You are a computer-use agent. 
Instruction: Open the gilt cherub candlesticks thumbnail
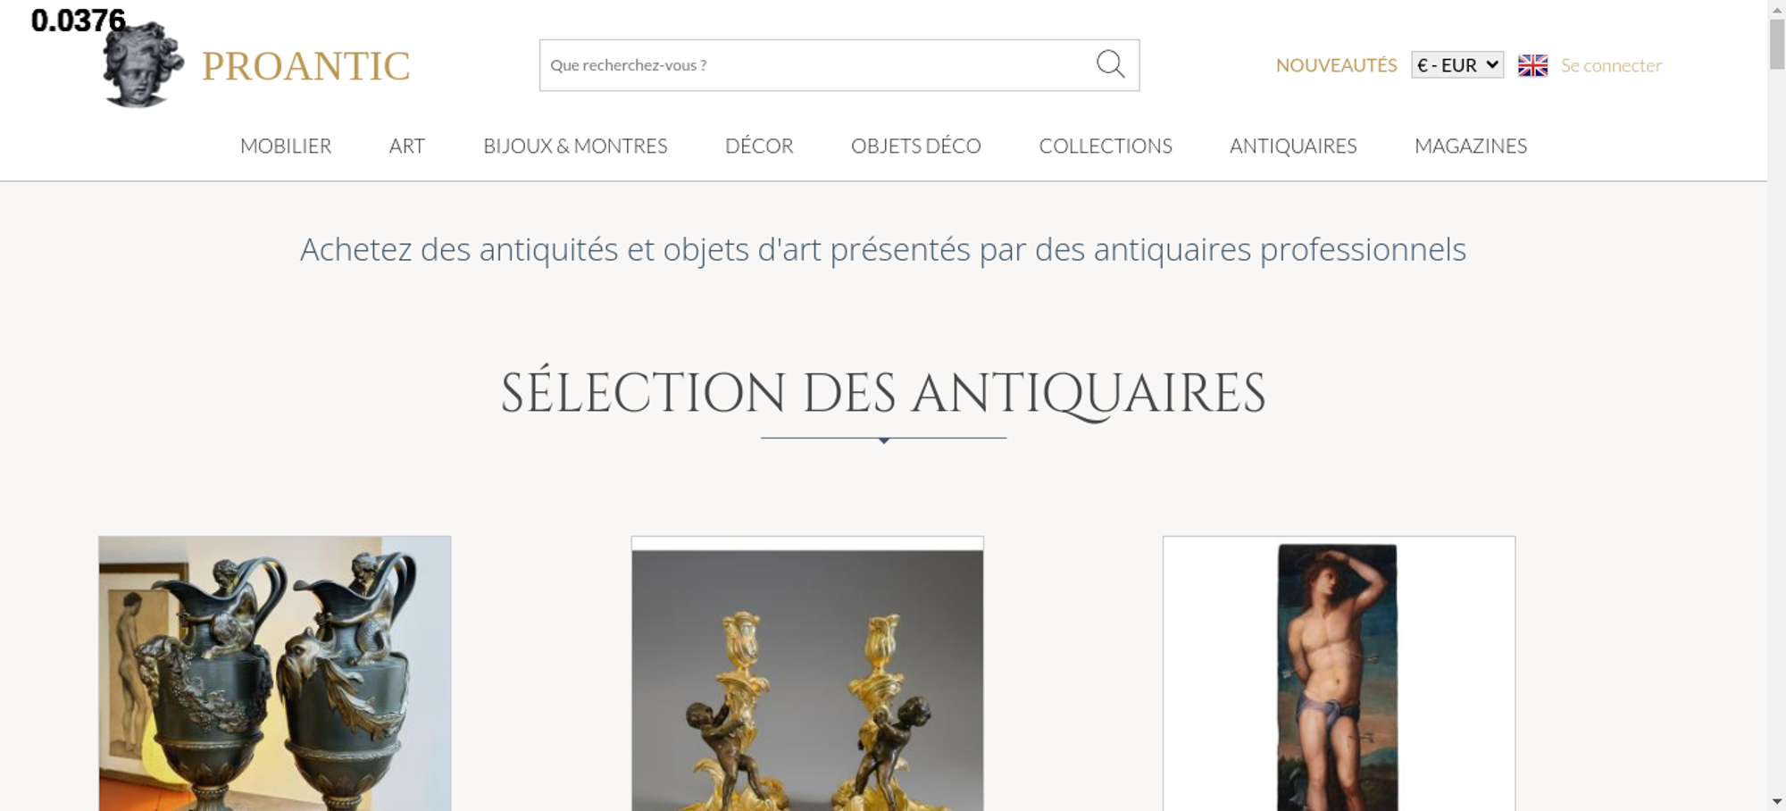[x=807, y=673]
